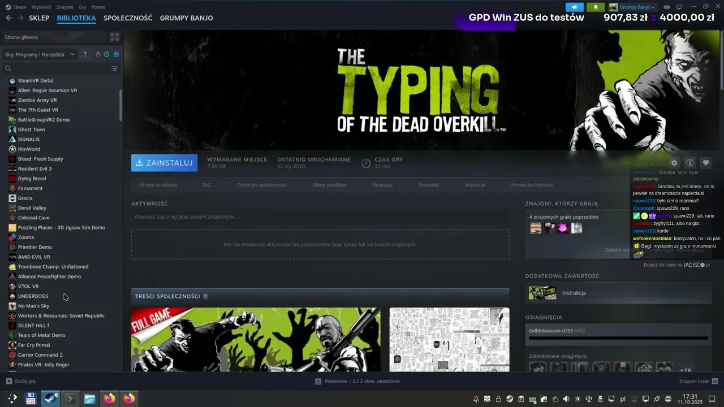The width and height of the screenshot is (724, 407).
Task: Open the Grumpy Banjo account dropdown
Action: tap(632, 7)
